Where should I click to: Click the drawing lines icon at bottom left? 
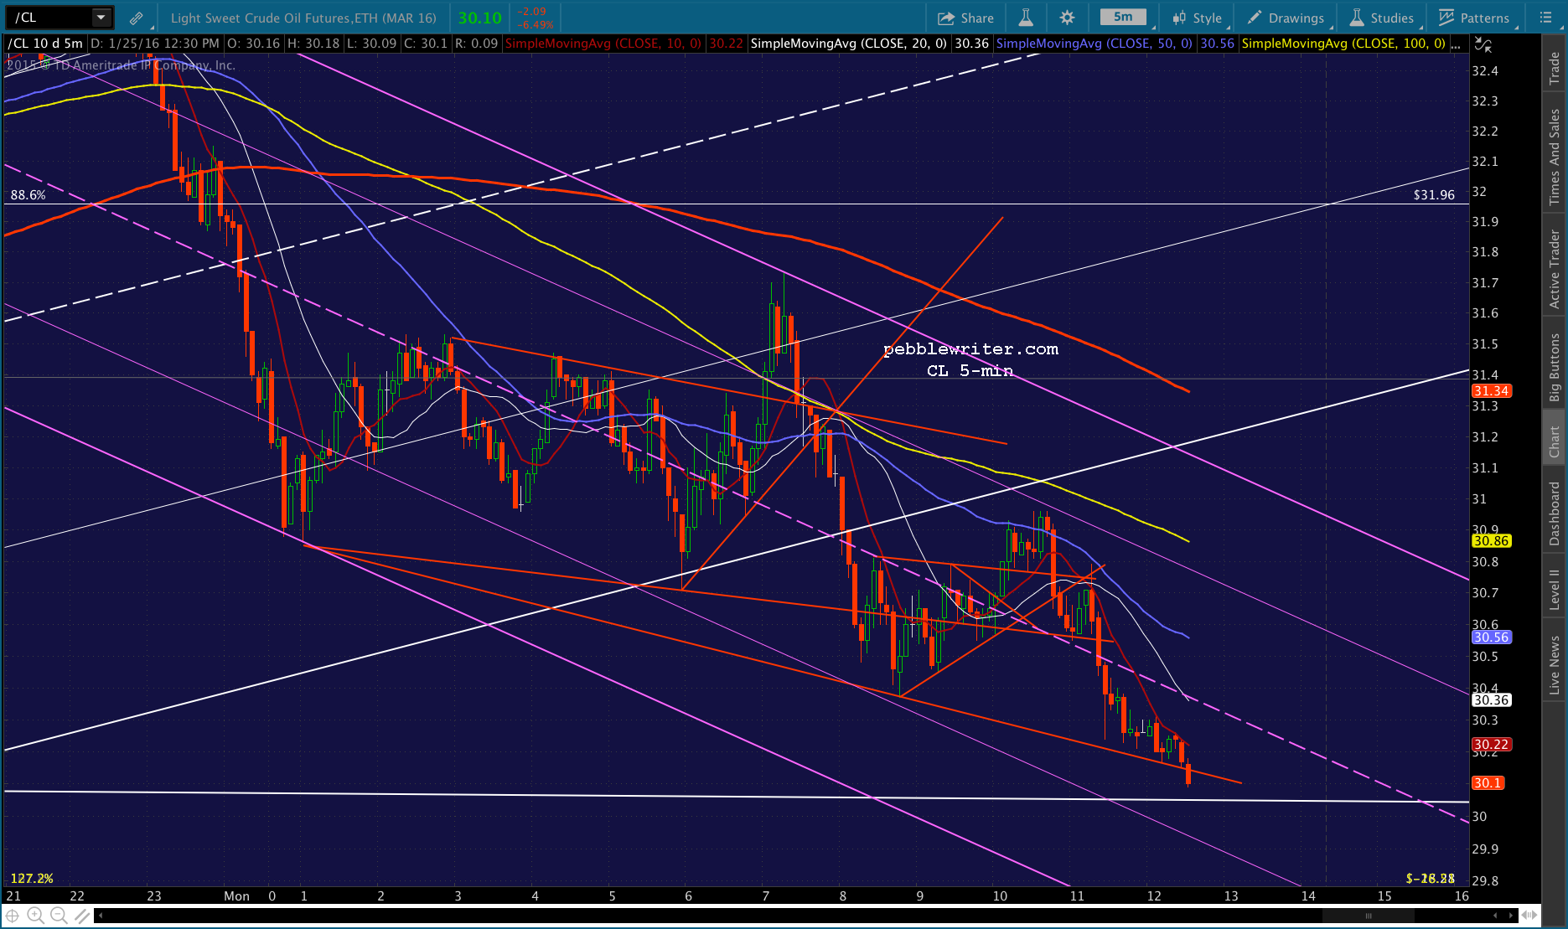81,916
